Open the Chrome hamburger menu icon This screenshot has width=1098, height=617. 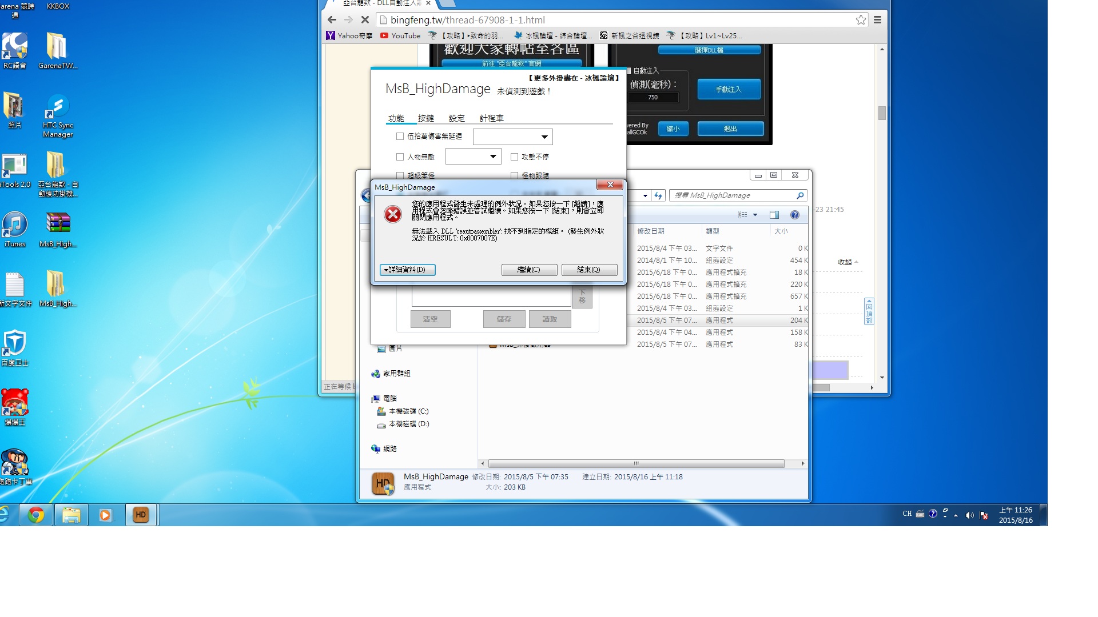[877, 20]
